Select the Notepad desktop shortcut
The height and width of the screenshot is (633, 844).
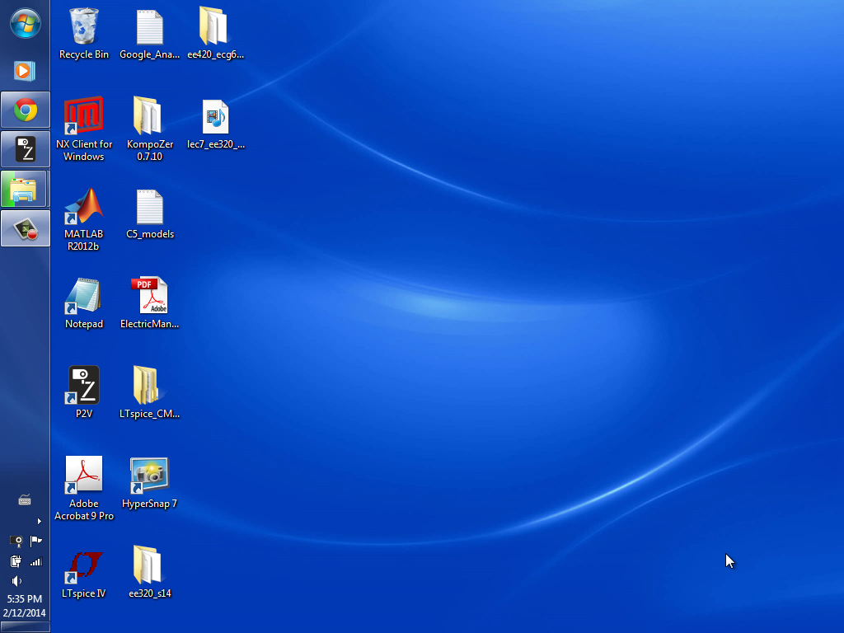click(83, 298)
